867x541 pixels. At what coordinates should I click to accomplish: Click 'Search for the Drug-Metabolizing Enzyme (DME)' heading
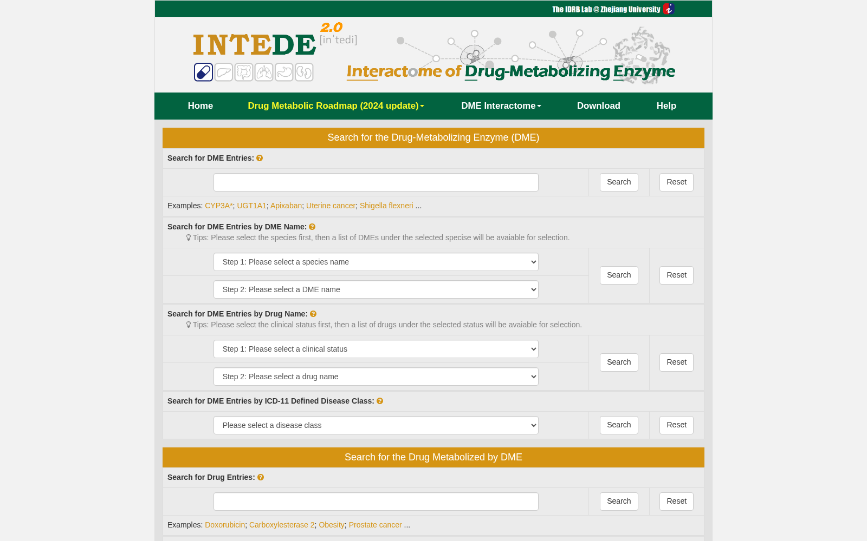[433, 137]
